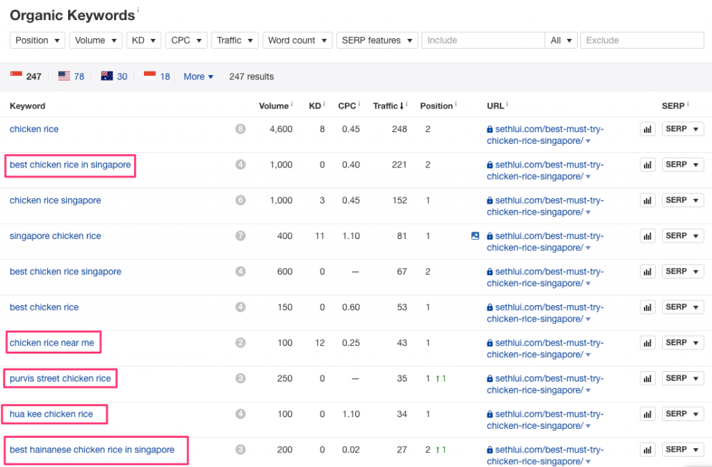The width and height of the screenshot is (712, 467).
Task: Open SERP dropdown for 'chicken rice' row
Action: 683,129
